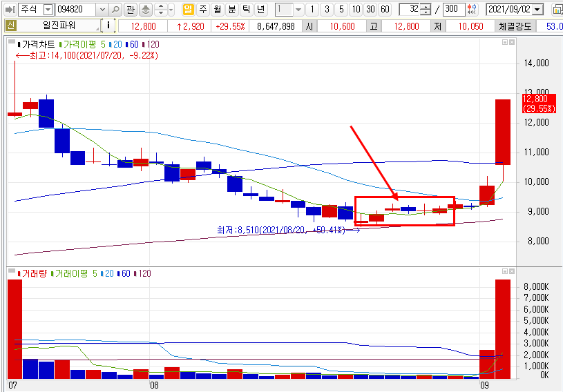Screen dimensions: 563x392
Task: Click the round icon right of 관
Action: click(146, 10)
